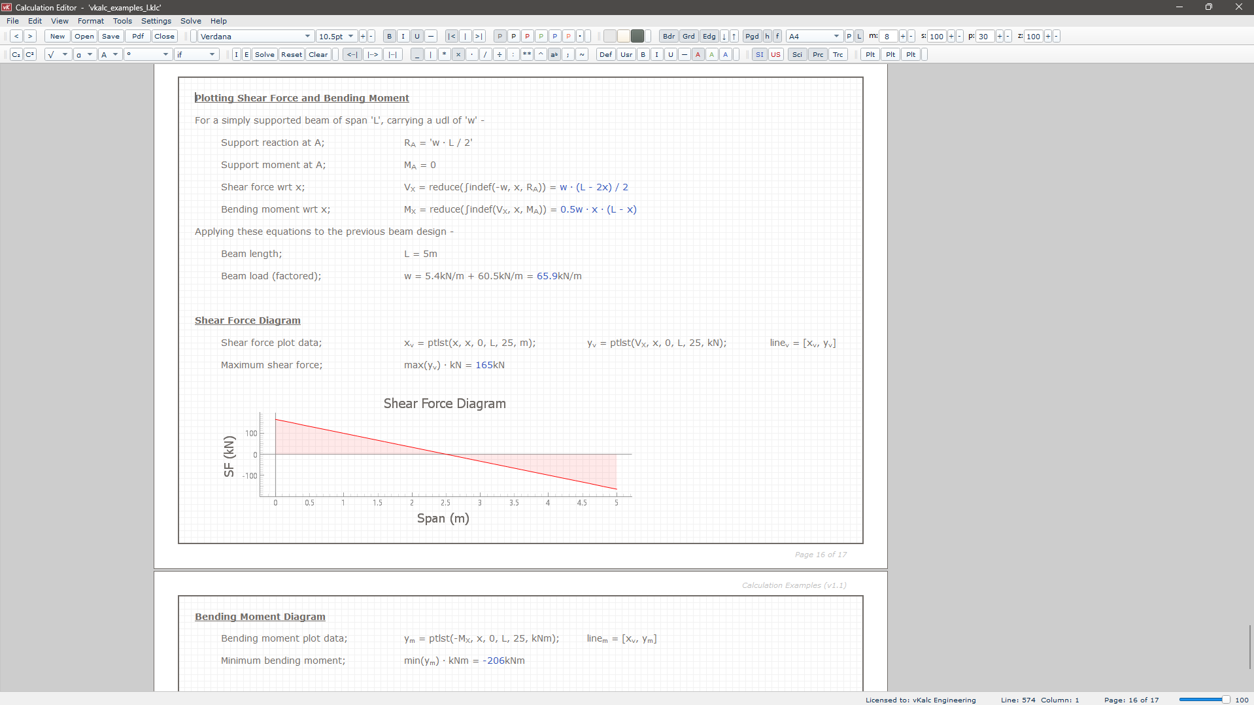
Task: Click the Pdf export button
Action: point(138,37)
